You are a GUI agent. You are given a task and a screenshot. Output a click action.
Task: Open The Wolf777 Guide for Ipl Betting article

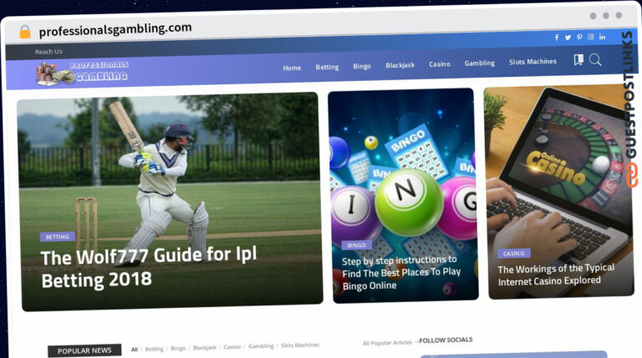[149, 268]
